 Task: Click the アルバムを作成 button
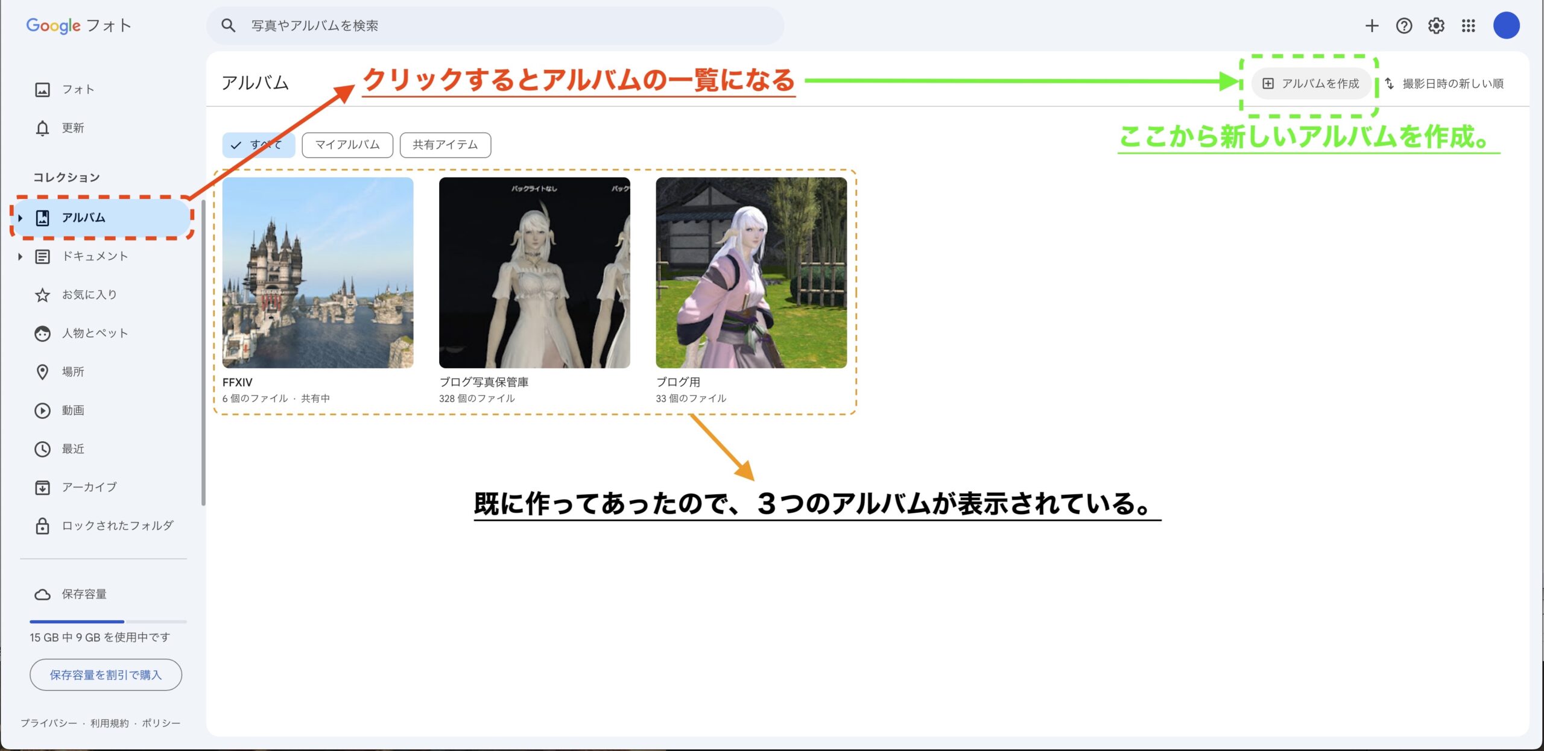1311,83
